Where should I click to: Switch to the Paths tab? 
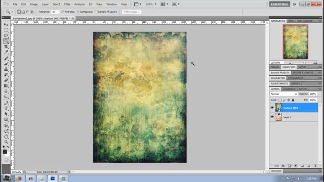[x=303, y=89]
